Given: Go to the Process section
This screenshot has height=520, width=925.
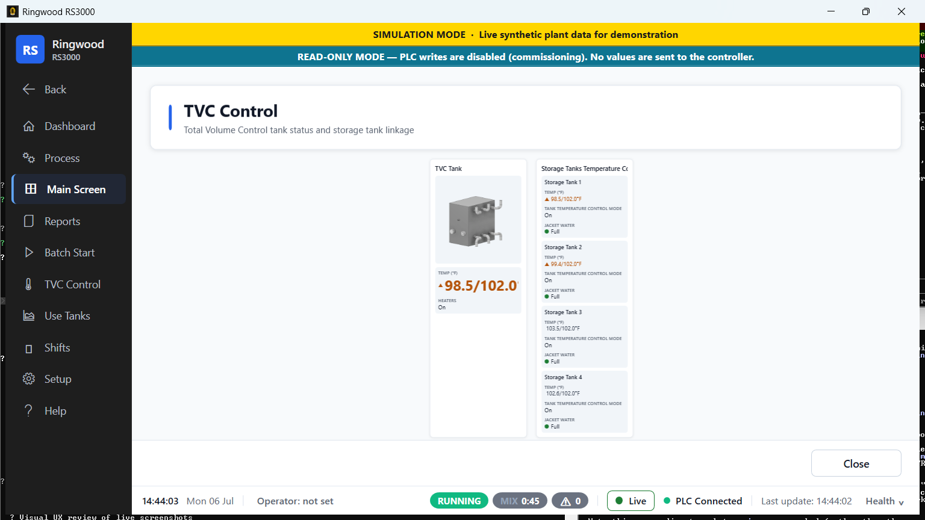Looking at the screenshot, I should click(x=69, y=158).
